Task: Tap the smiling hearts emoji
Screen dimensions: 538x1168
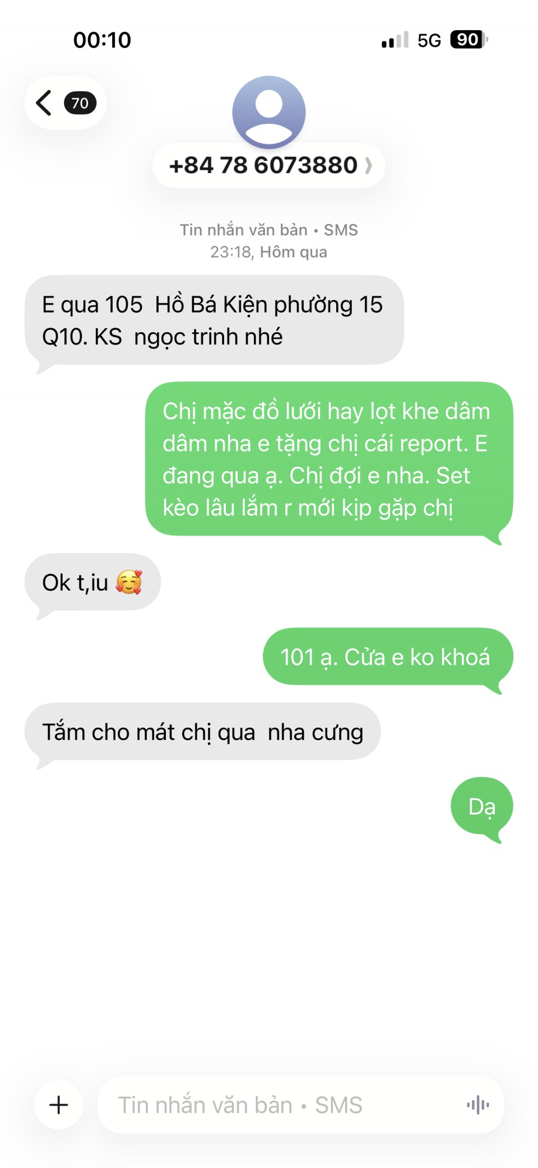Action: point(129,582)
